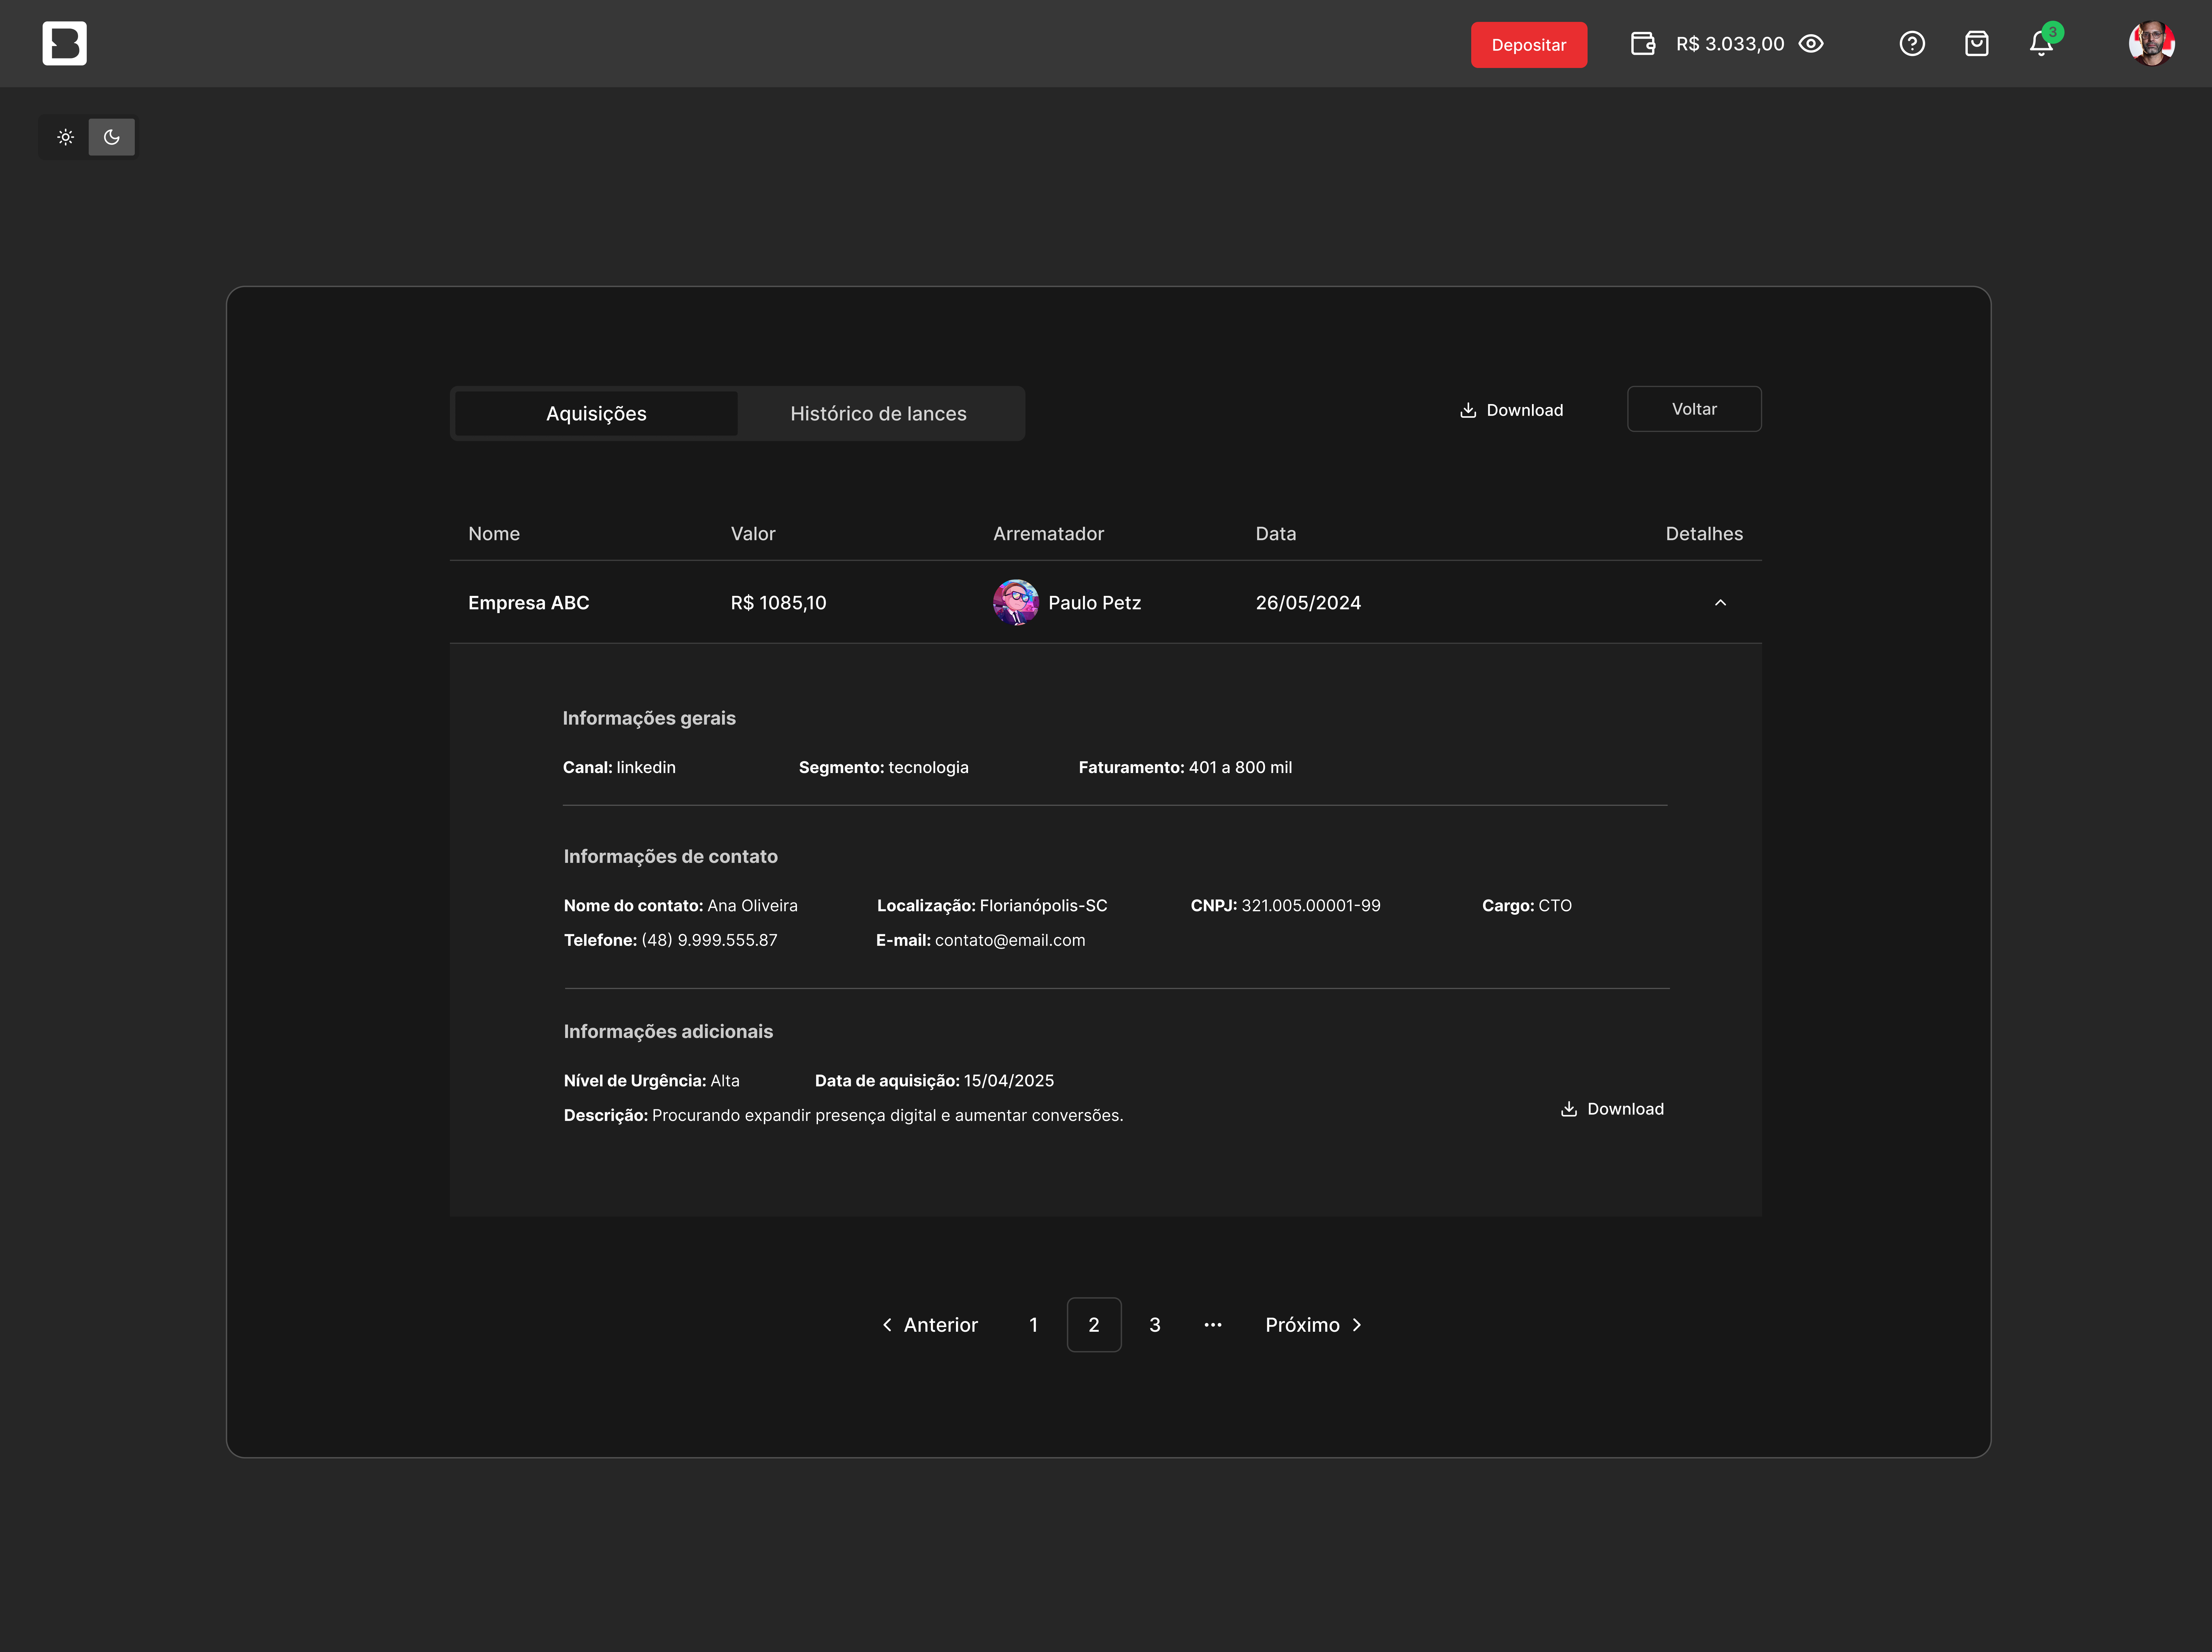Collapse Empresa ABC details chevron
The image size is (2212, 1652).
(x=1720, y=602)
